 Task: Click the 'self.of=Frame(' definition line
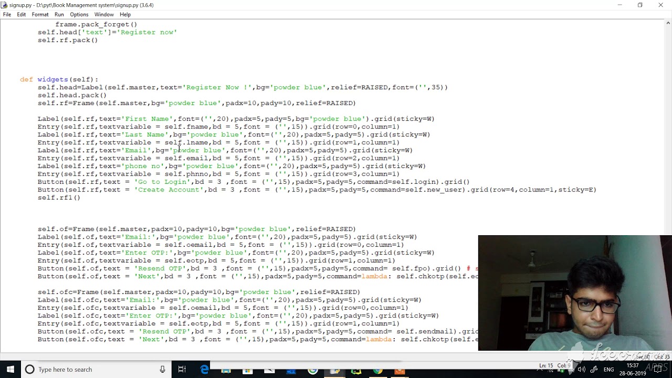(196, 229)
